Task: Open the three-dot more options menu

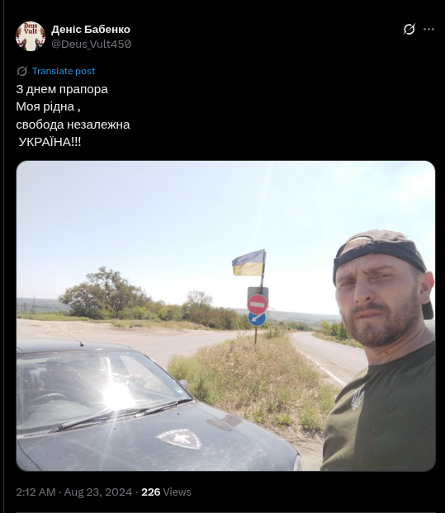Action: click(428, 30)
